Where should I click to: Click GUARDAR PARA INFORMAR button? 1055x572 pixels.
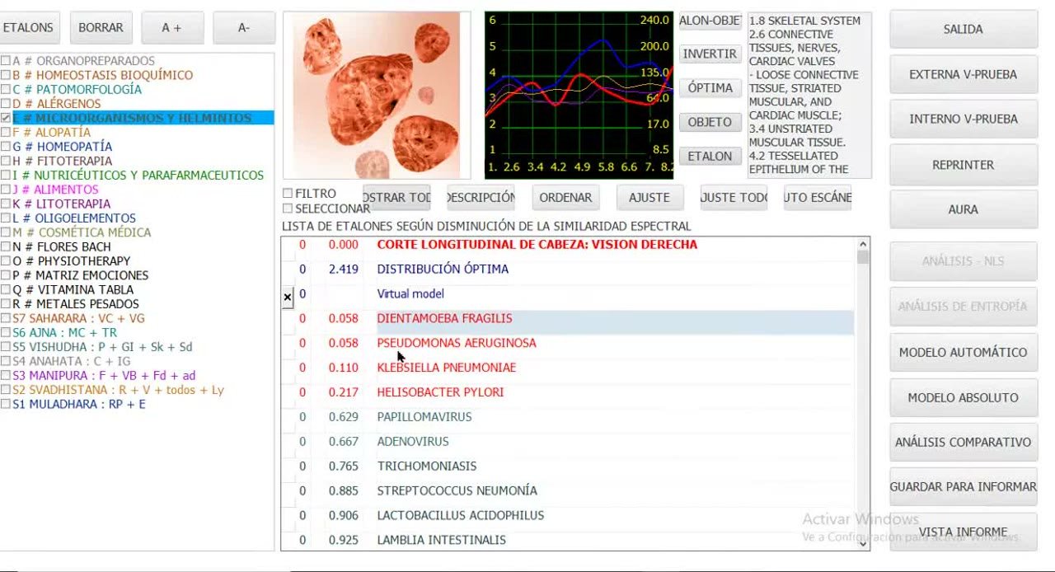pyautogui.click(x=963, y=486)
